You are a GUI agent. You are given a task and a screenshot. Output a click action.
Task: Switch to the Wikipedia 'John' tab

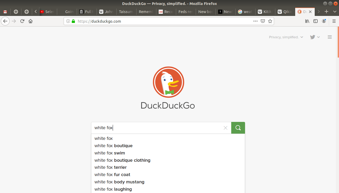(107, 12)
